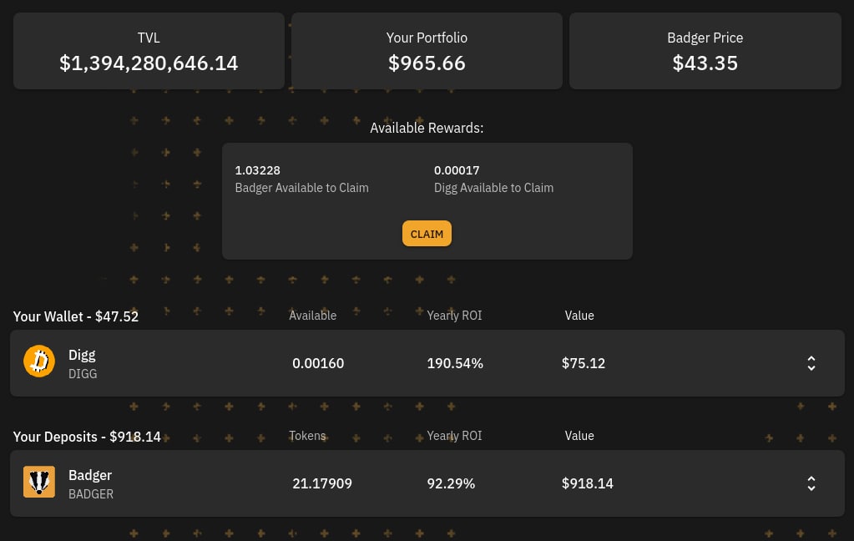Select Digg available balance 0.00160
This screenshot has height=541, width=854.
click(318, 363)
